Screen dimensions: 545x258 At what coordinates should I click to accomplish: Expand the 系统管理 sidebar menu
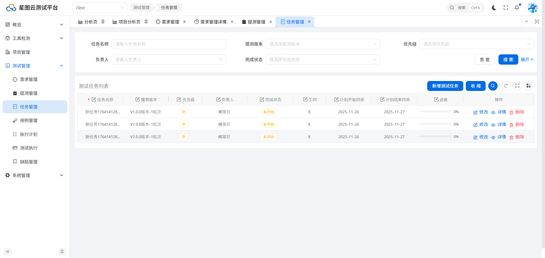pos(35,175)
